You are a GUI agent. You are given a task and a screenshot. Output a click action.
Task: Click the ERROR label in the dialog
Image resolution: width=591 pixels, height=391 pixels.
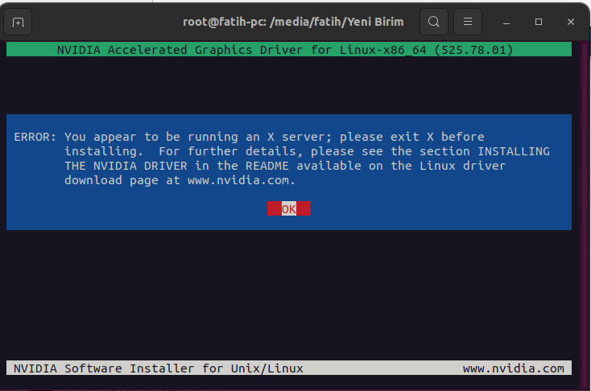point(35,137)
